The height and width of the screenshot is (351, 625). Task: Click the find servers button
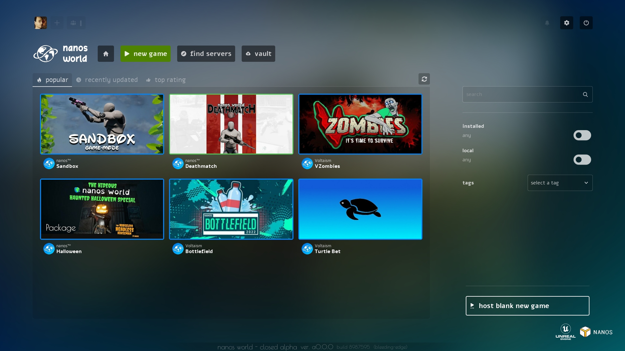pyautogui.click(x=206, y=54)
